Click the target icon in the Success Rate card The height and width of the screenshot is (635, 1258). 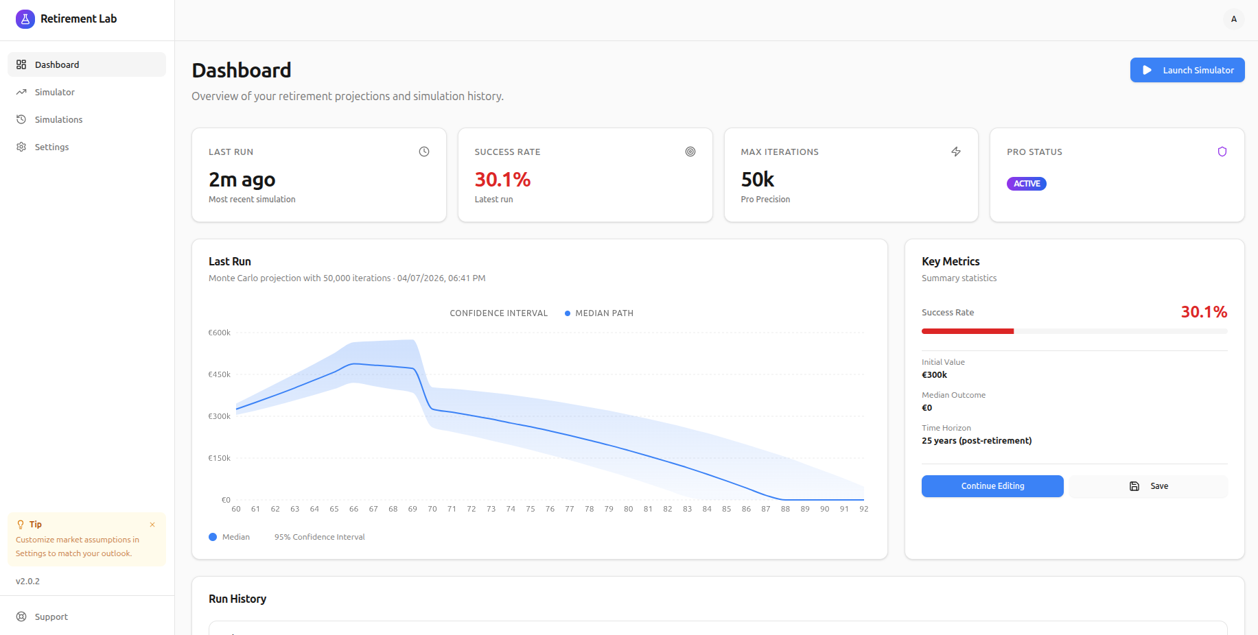point(690,152)
